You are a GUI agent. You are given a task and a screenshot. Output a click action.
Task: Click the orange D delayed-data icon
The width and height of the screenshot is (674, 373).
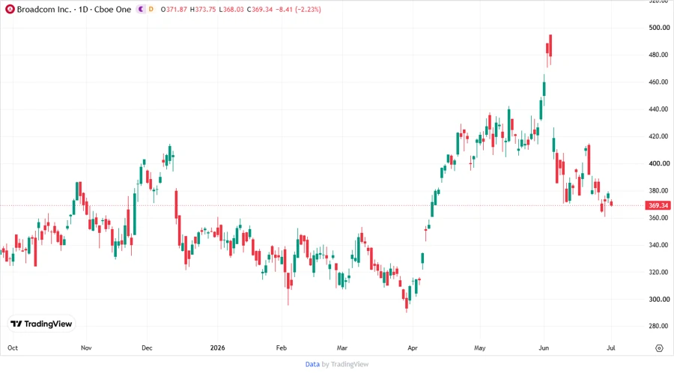(x=151, y=9)
